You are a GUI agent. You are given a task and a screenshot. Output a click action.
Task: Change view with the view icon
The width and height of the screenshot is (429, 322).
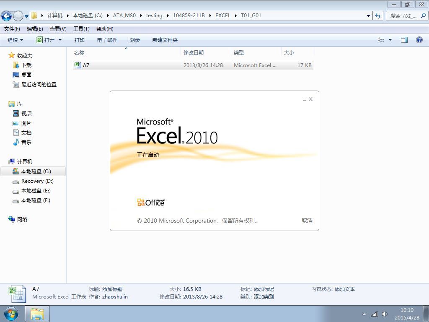[381, 40]
